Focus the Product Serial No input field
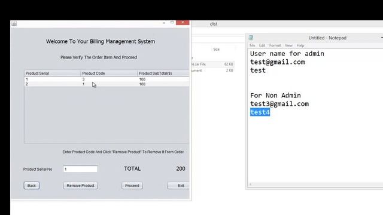This screenshot has height=215, width=383. (80, 169)
